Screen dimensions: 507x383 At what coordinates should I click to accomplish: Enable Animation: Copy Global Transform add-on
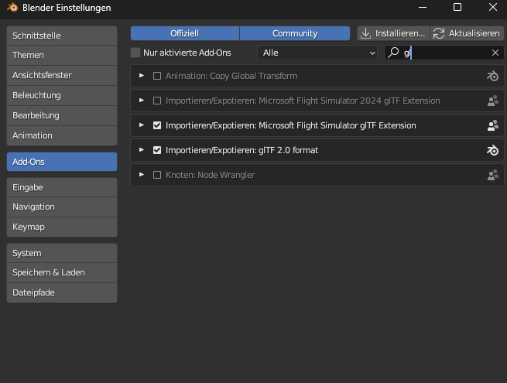(x=157, y=76)
